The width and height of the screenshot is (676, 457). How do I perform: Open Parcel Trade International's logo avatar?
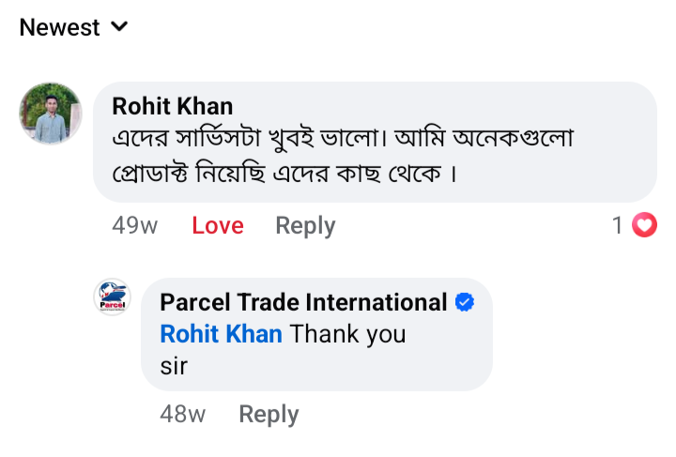[x=113, y=297]
